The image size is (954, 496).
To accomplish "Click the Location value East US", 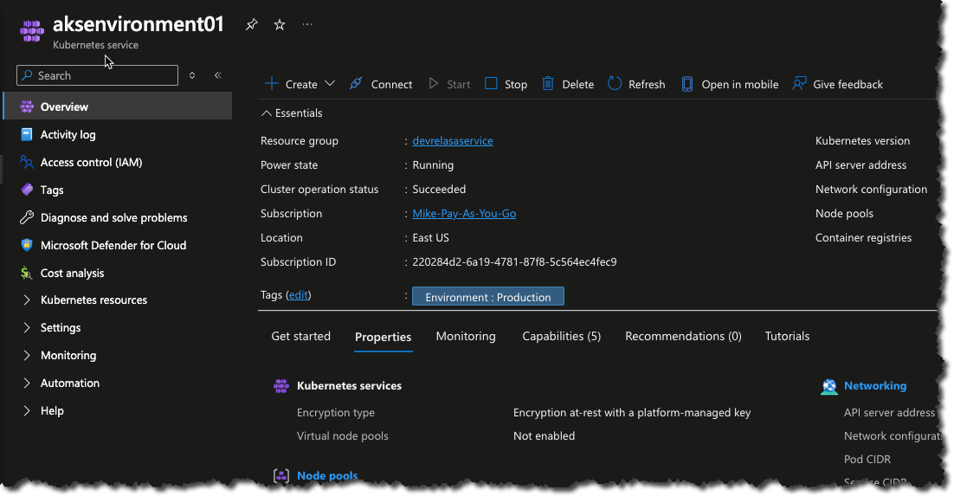I will [x=431, y=237].
